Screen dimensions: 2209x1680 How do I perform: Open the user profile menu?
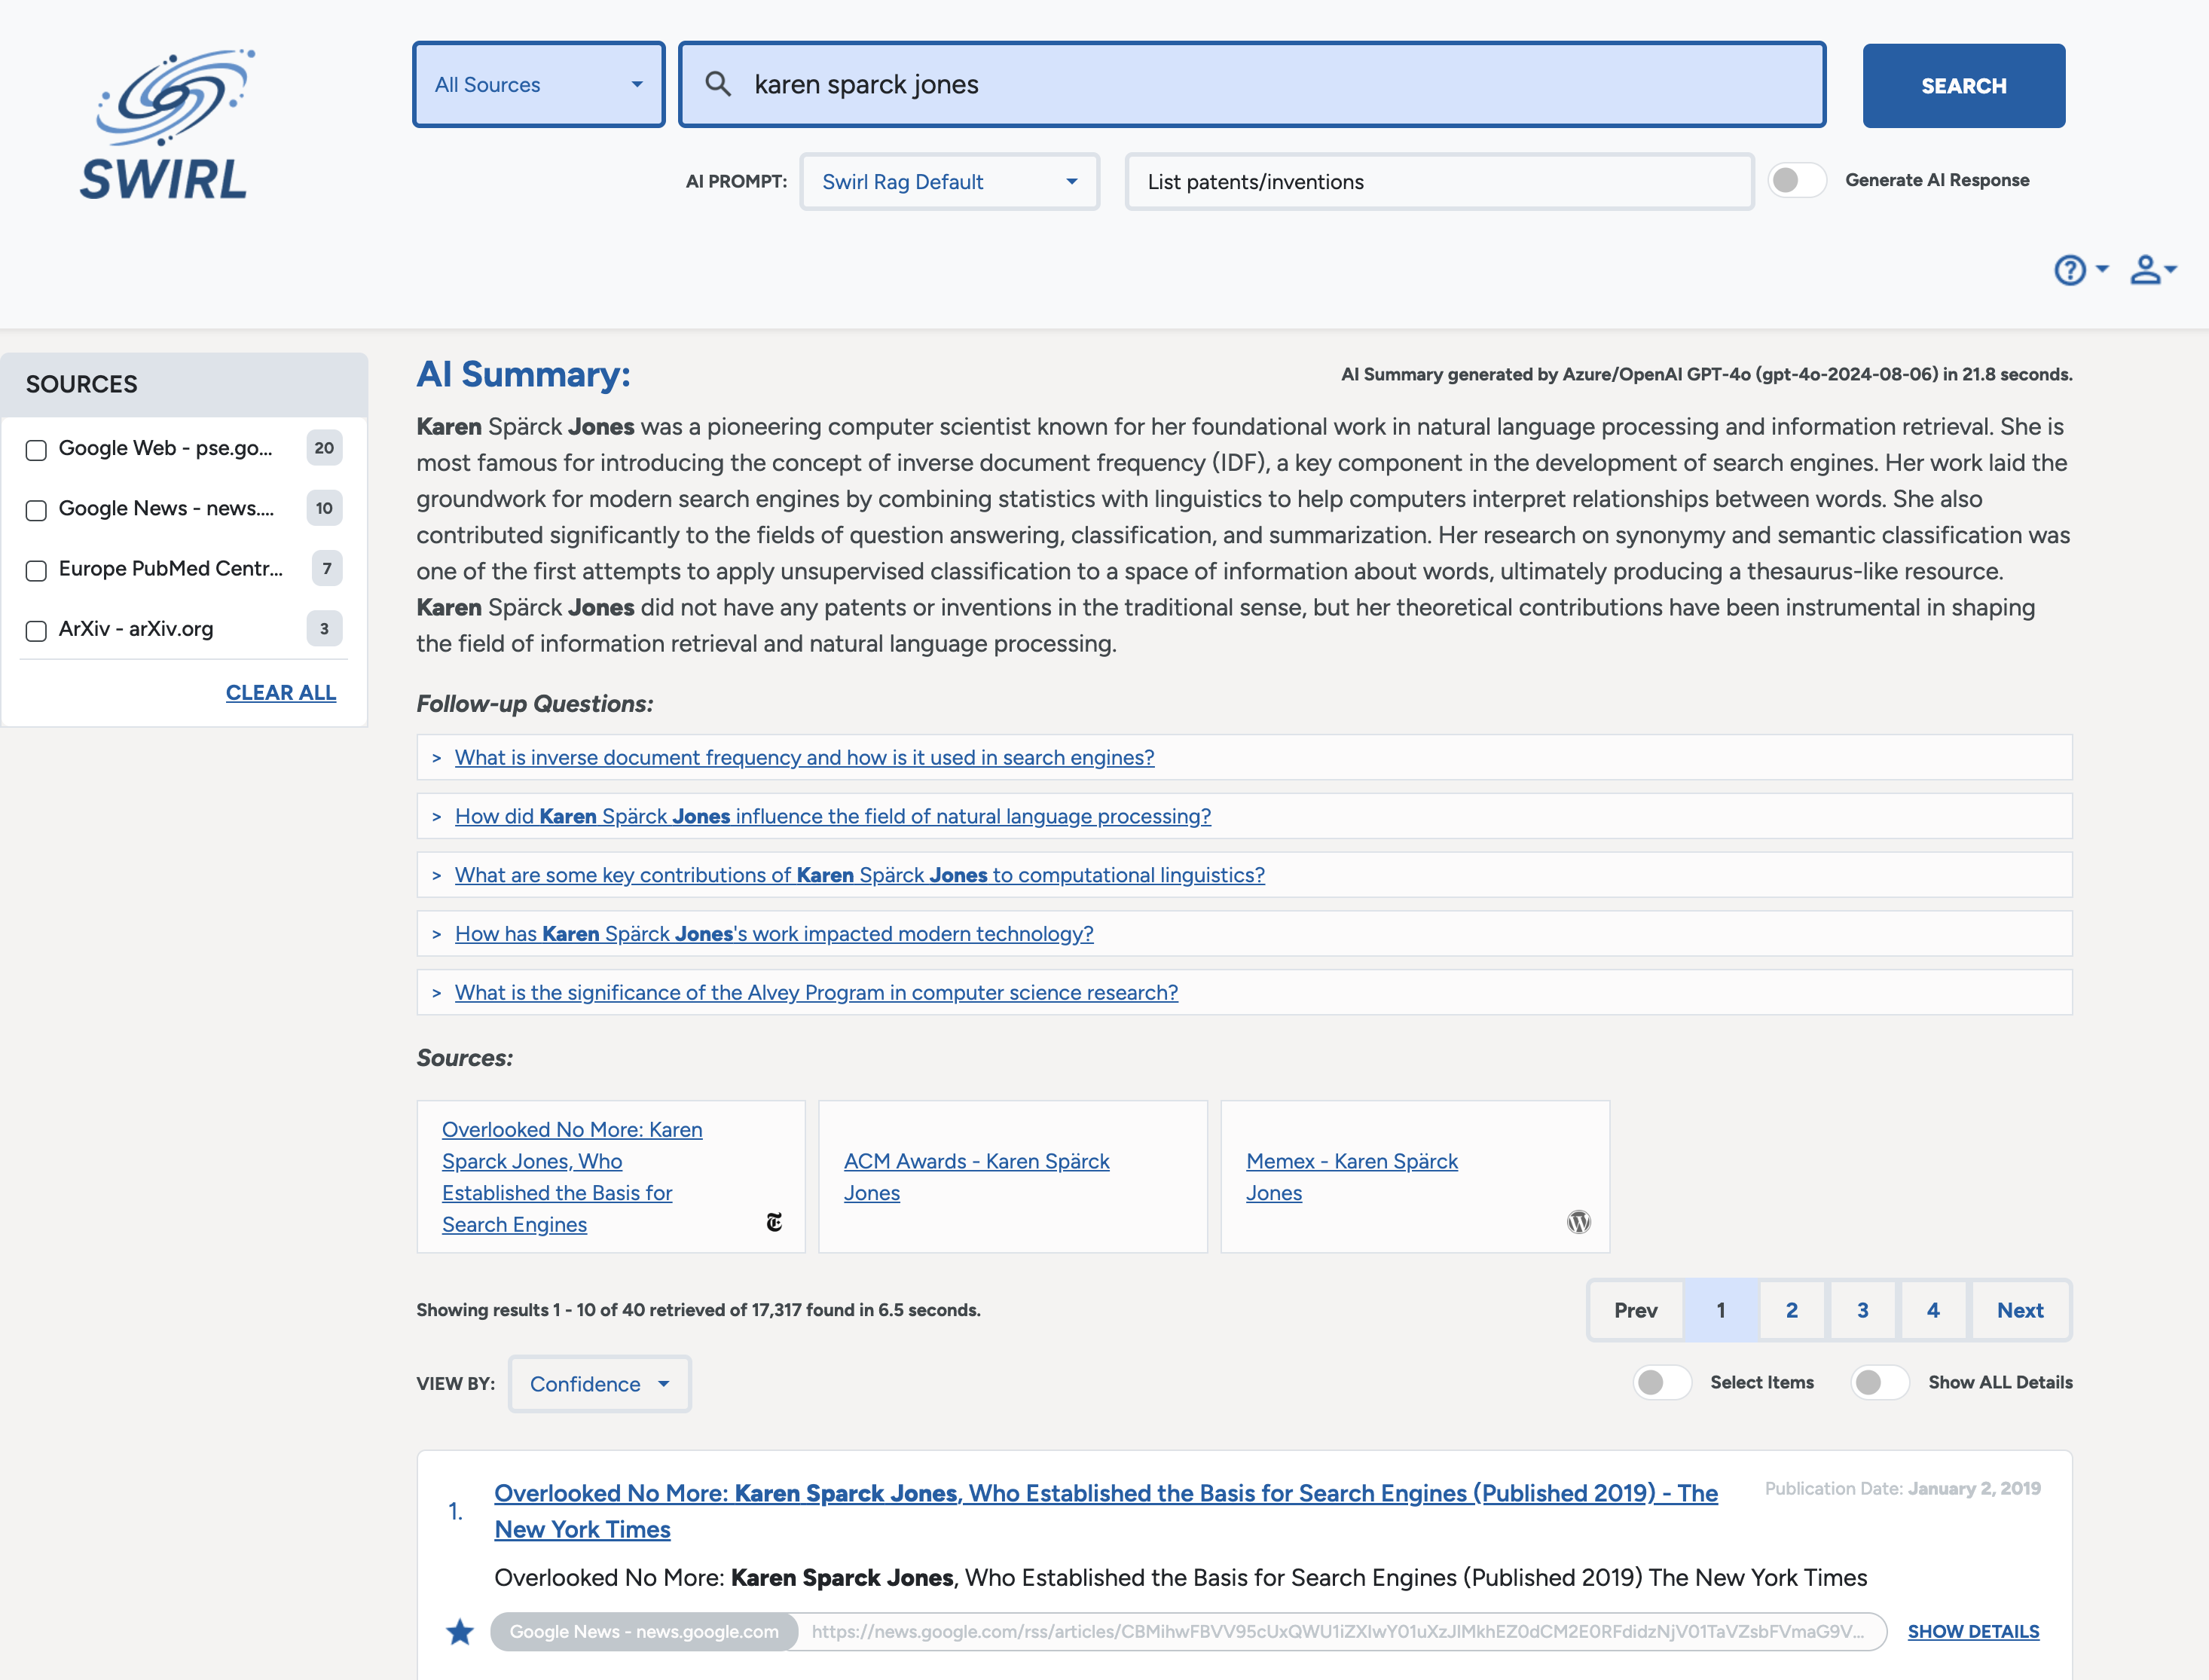coord(2153,270)
